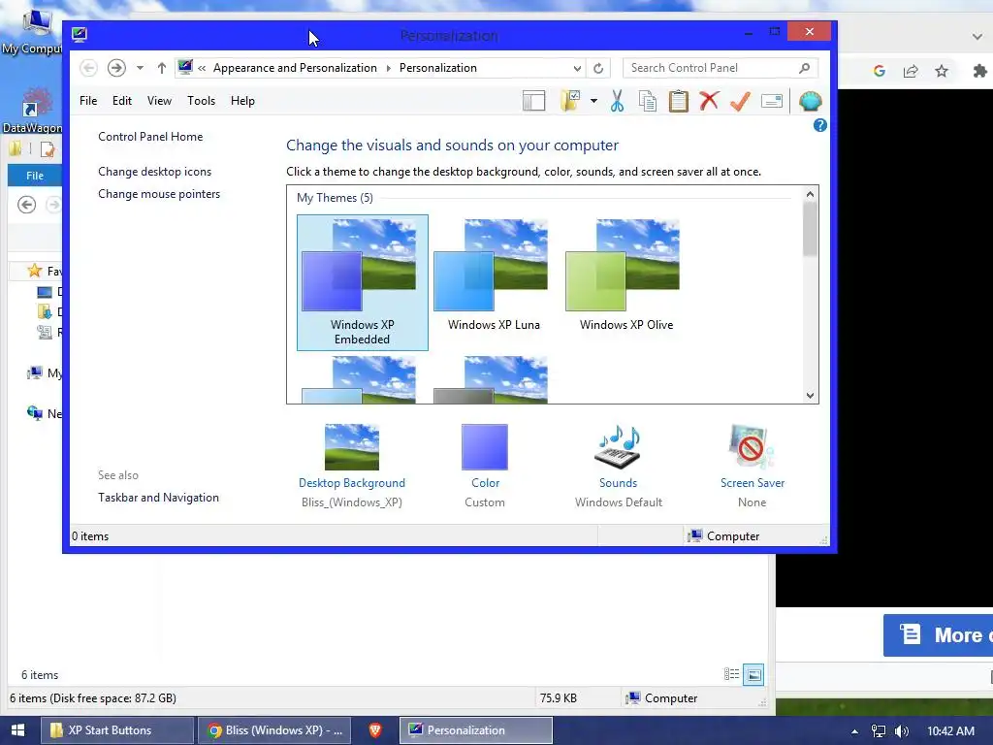Click the Forward arrow in Personalization window
The image size is (993, 745).
[116, 68]
